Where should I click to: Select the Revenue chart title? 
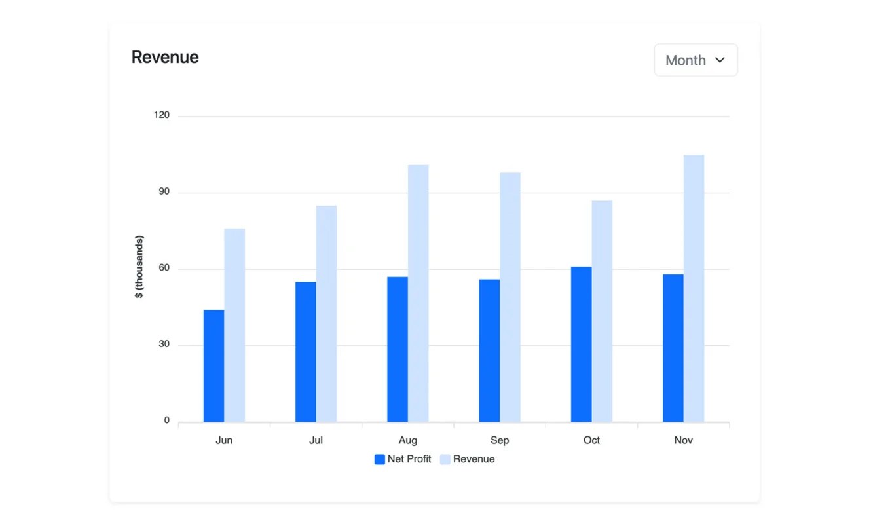(164, 57)
